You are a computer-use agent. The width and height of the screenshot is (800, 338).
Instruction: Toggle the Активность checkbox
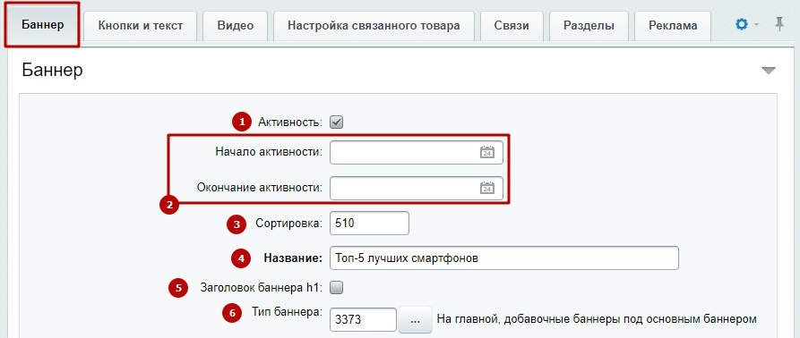[x=336, y=123]
